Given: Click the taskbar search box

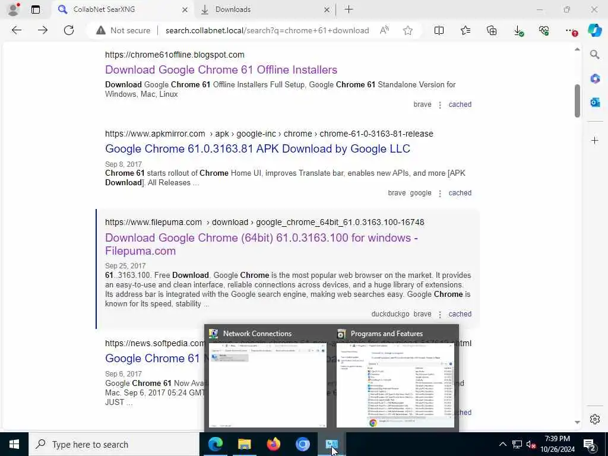Looking at the screenshot, I should tap(114, 444).
